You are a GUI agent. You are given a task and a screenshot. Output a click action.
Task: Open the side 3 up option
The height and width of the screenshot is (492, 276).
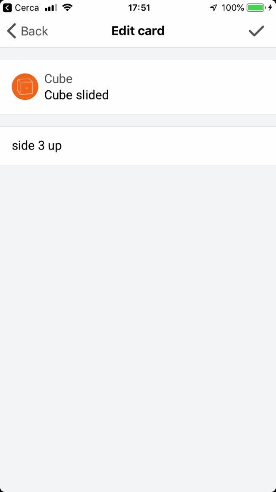(37, 146)
